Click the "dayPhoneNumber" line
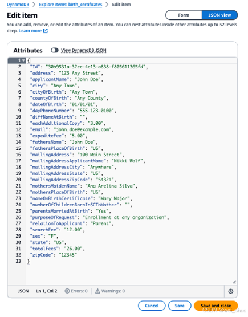 [73, 111]
